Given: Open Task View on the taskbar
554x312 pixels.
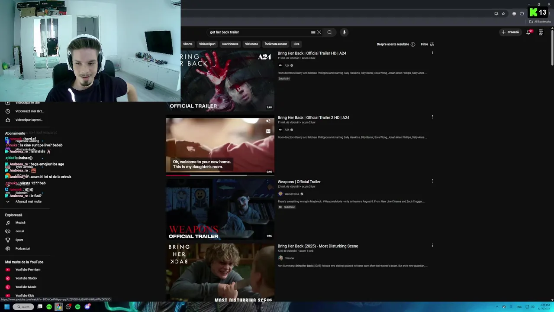Looking at the screenshot, I should 40,307.
